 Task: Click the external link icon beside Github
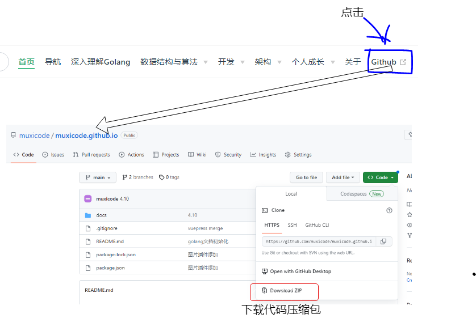[x=403, y=62]
